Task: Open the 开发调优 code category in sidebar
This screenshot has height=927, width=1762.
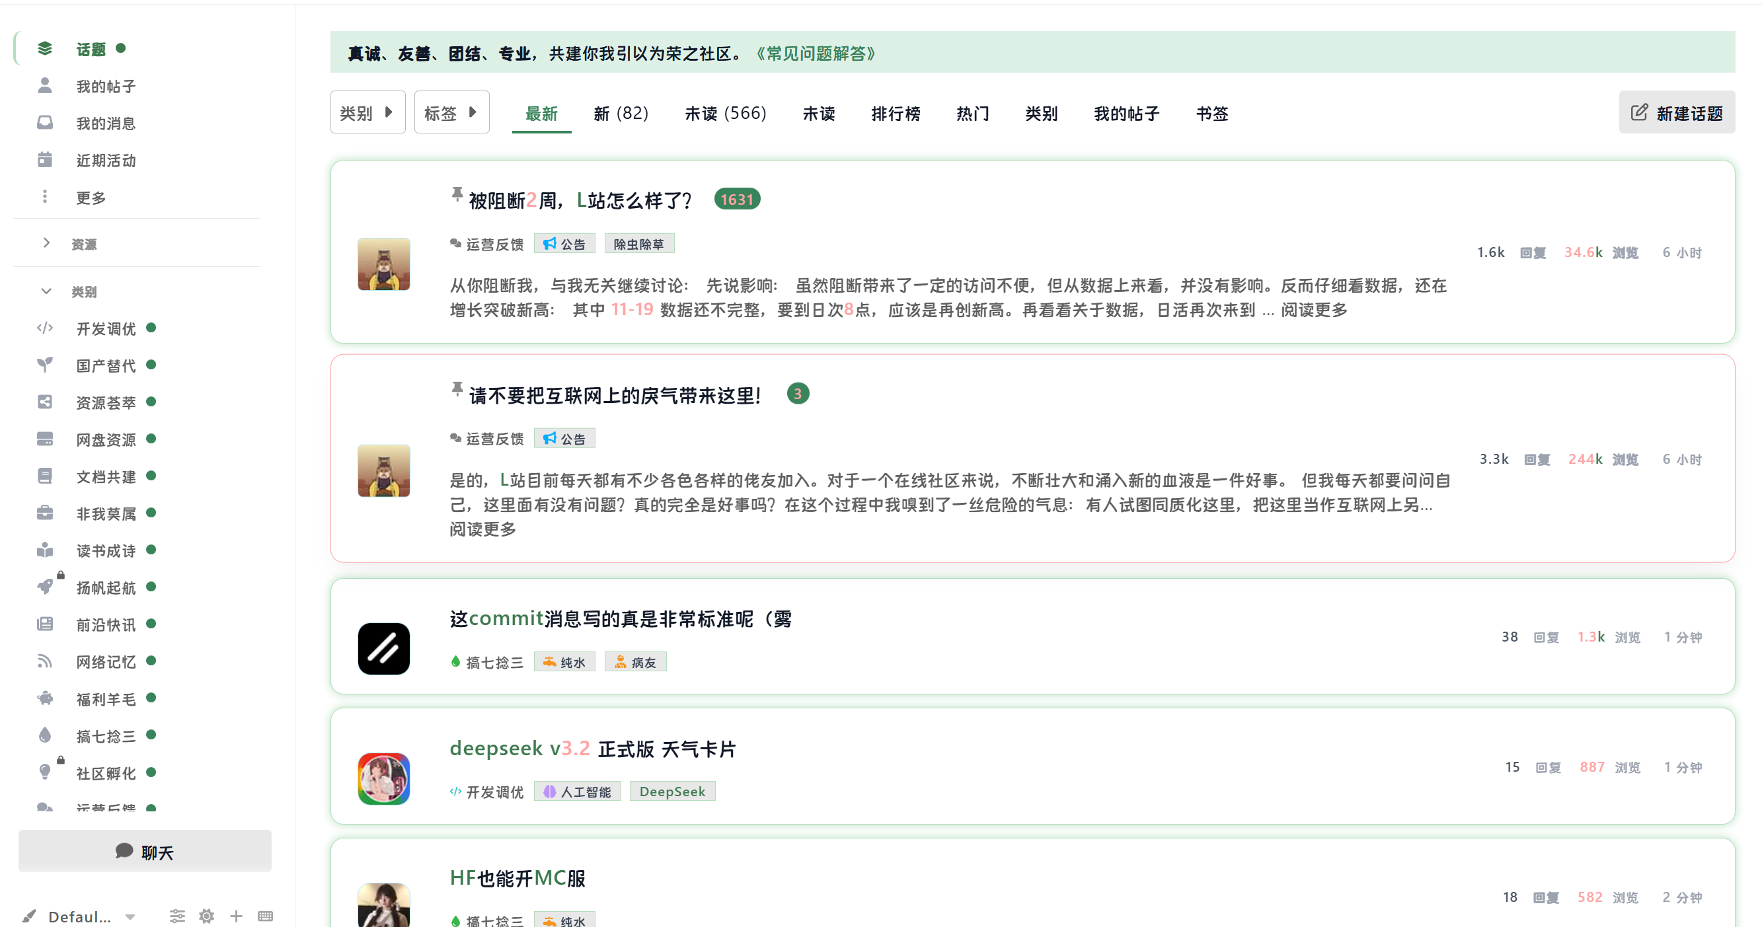Action: 105,329
